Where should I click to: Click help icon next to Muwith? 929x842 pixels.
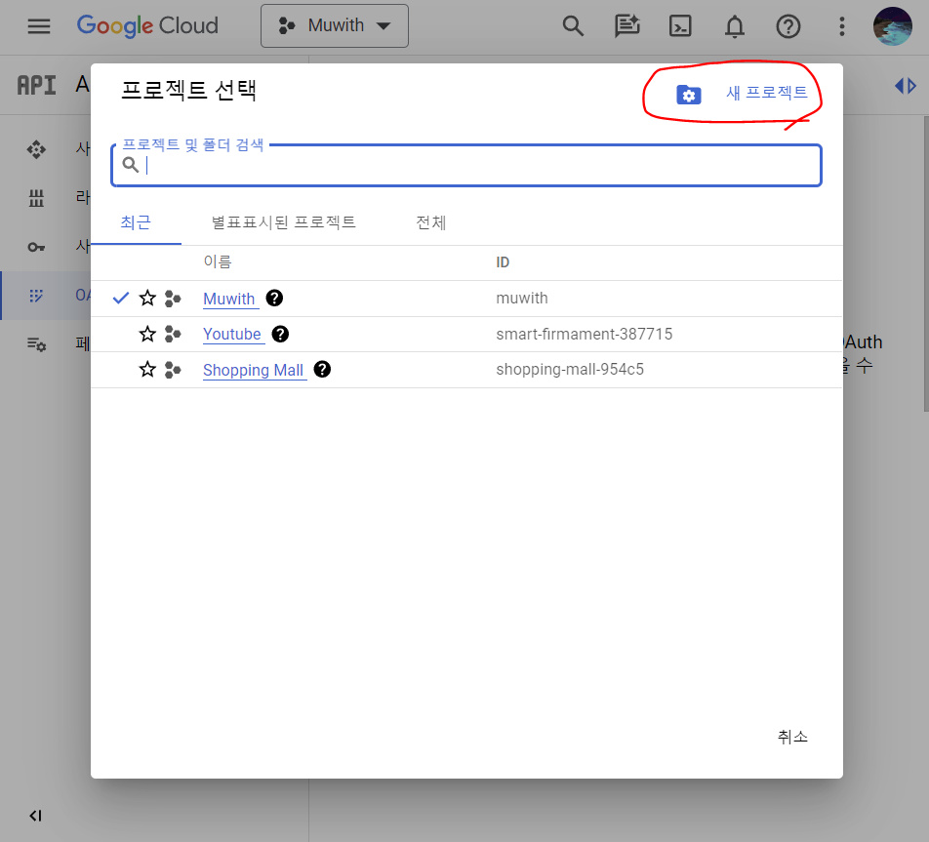point(274,298)
